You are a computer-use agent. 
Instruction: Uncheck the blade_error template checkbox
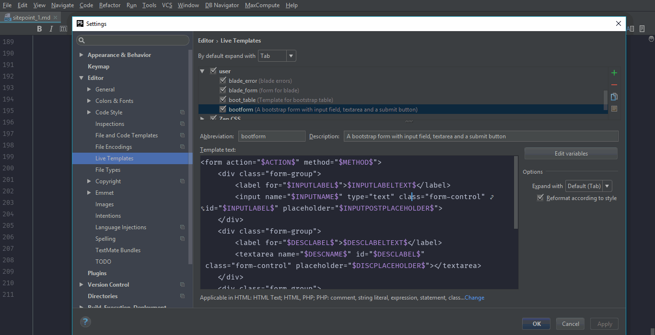coord(222,80)
